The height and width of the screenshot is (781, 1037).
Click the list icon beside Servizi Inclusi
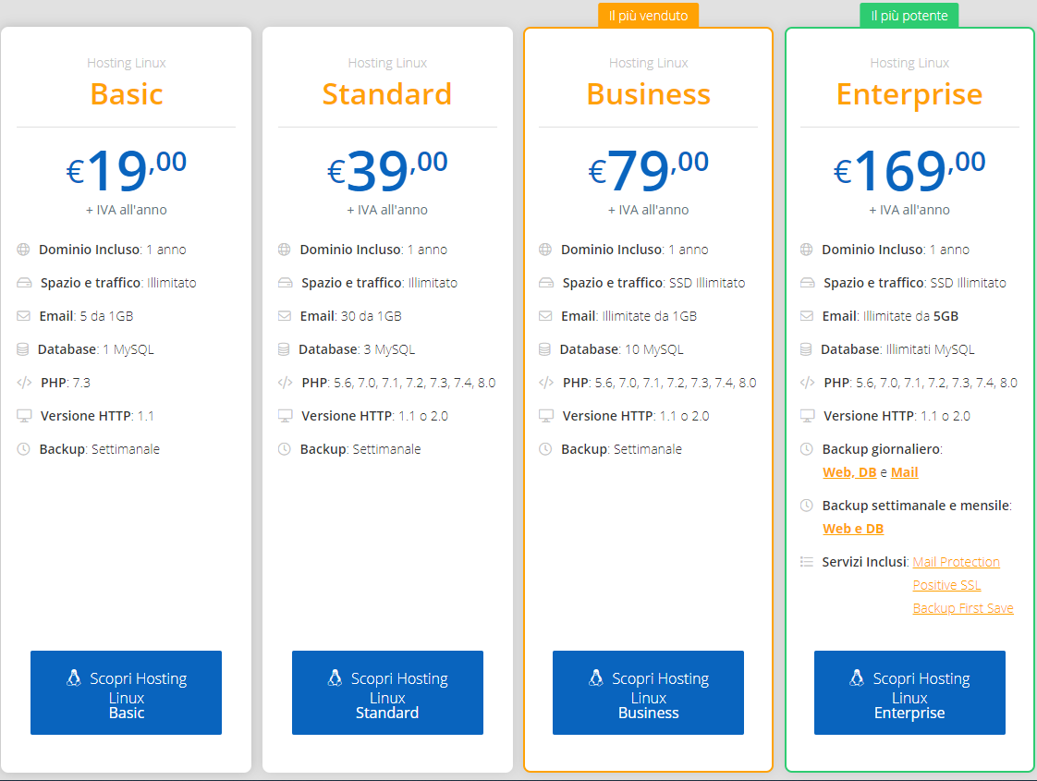[807, 562]
